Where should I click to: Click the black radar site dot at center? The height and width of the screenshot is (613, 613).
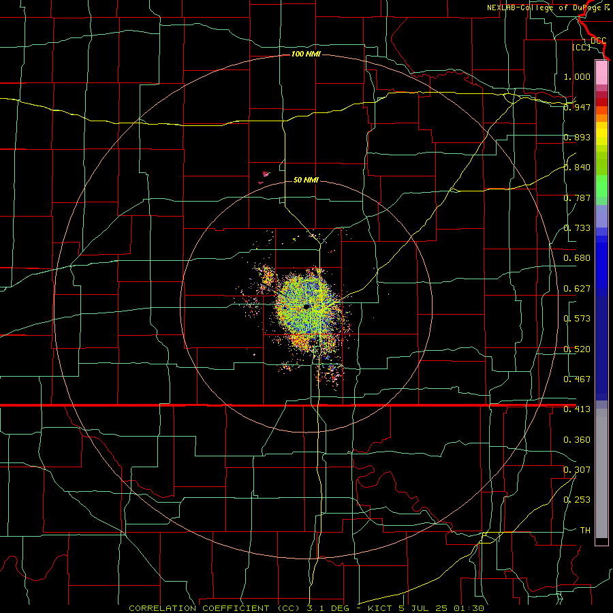(x=306, y=306)
